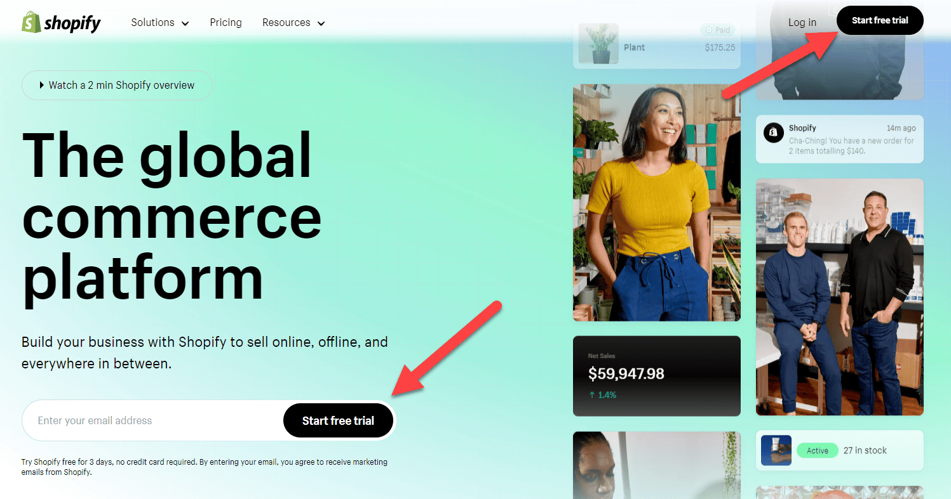The height and width of the screenshot is (499, 951).
Task: Click the plant product image on the Plant card
Action: (x=598, y=44)
